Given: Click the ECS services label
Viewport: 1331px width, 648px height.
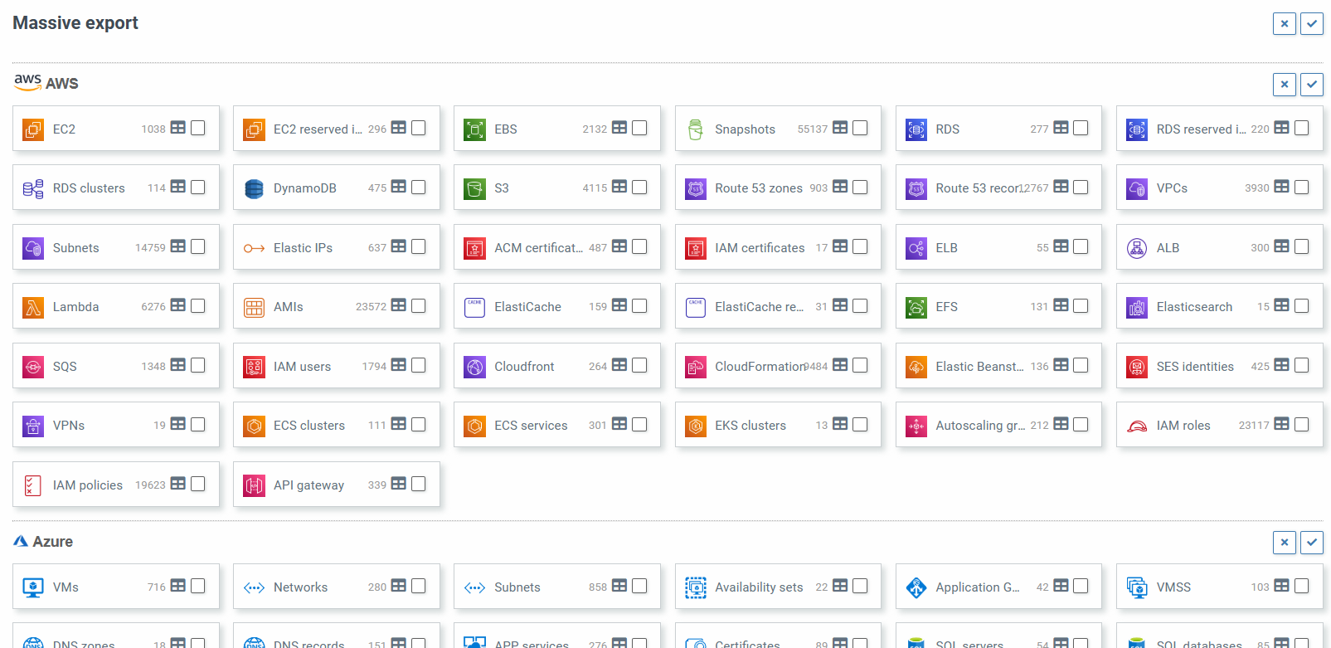Looking at the screenshot, I should click(531, 426).
